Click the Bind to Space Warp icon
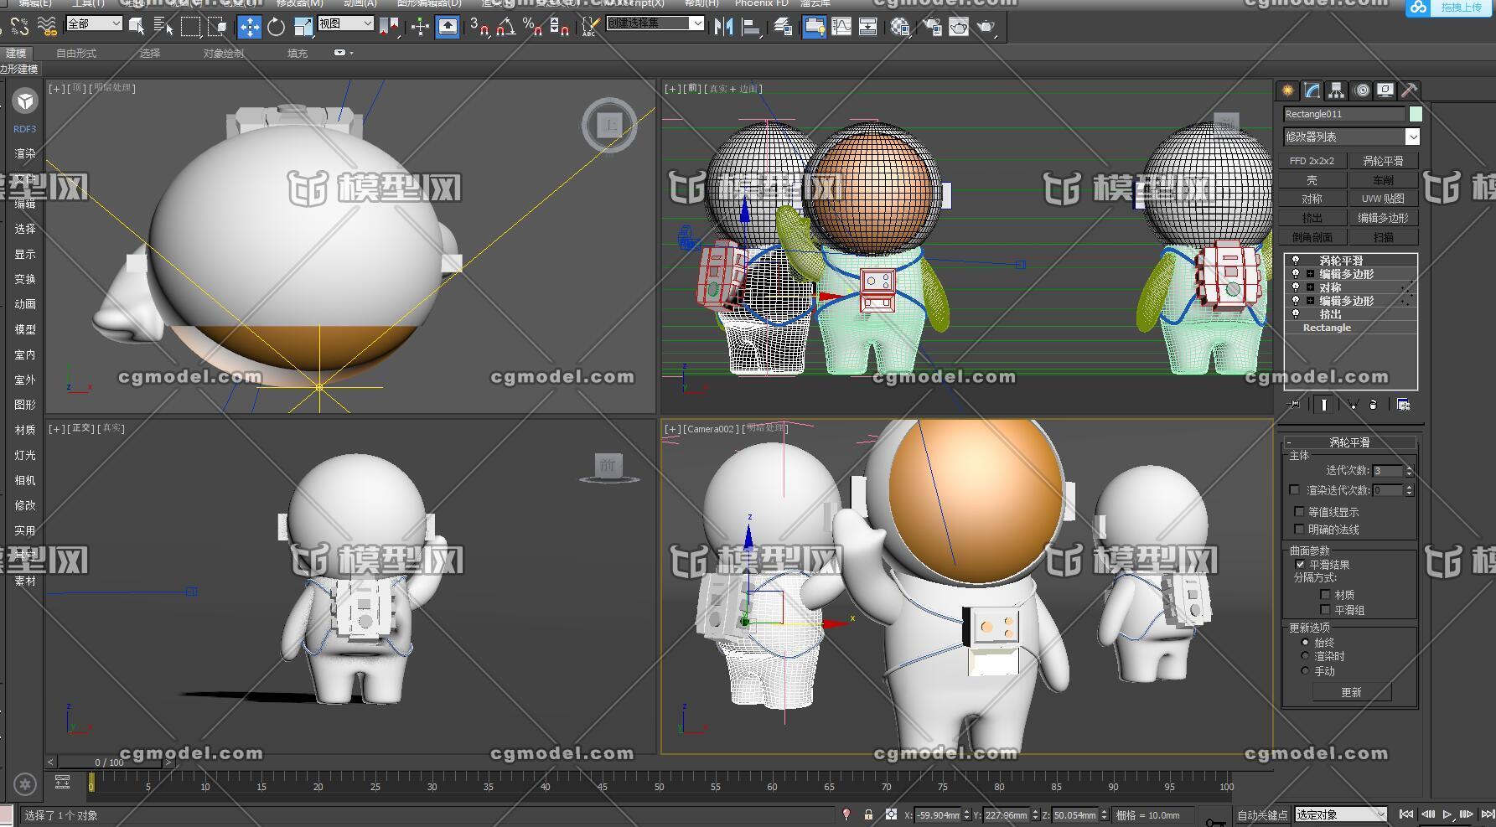The image size is (1496, 827). (47, 27)
